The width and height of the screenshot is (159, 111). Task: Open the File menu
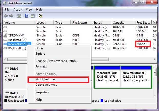(7, 10)
